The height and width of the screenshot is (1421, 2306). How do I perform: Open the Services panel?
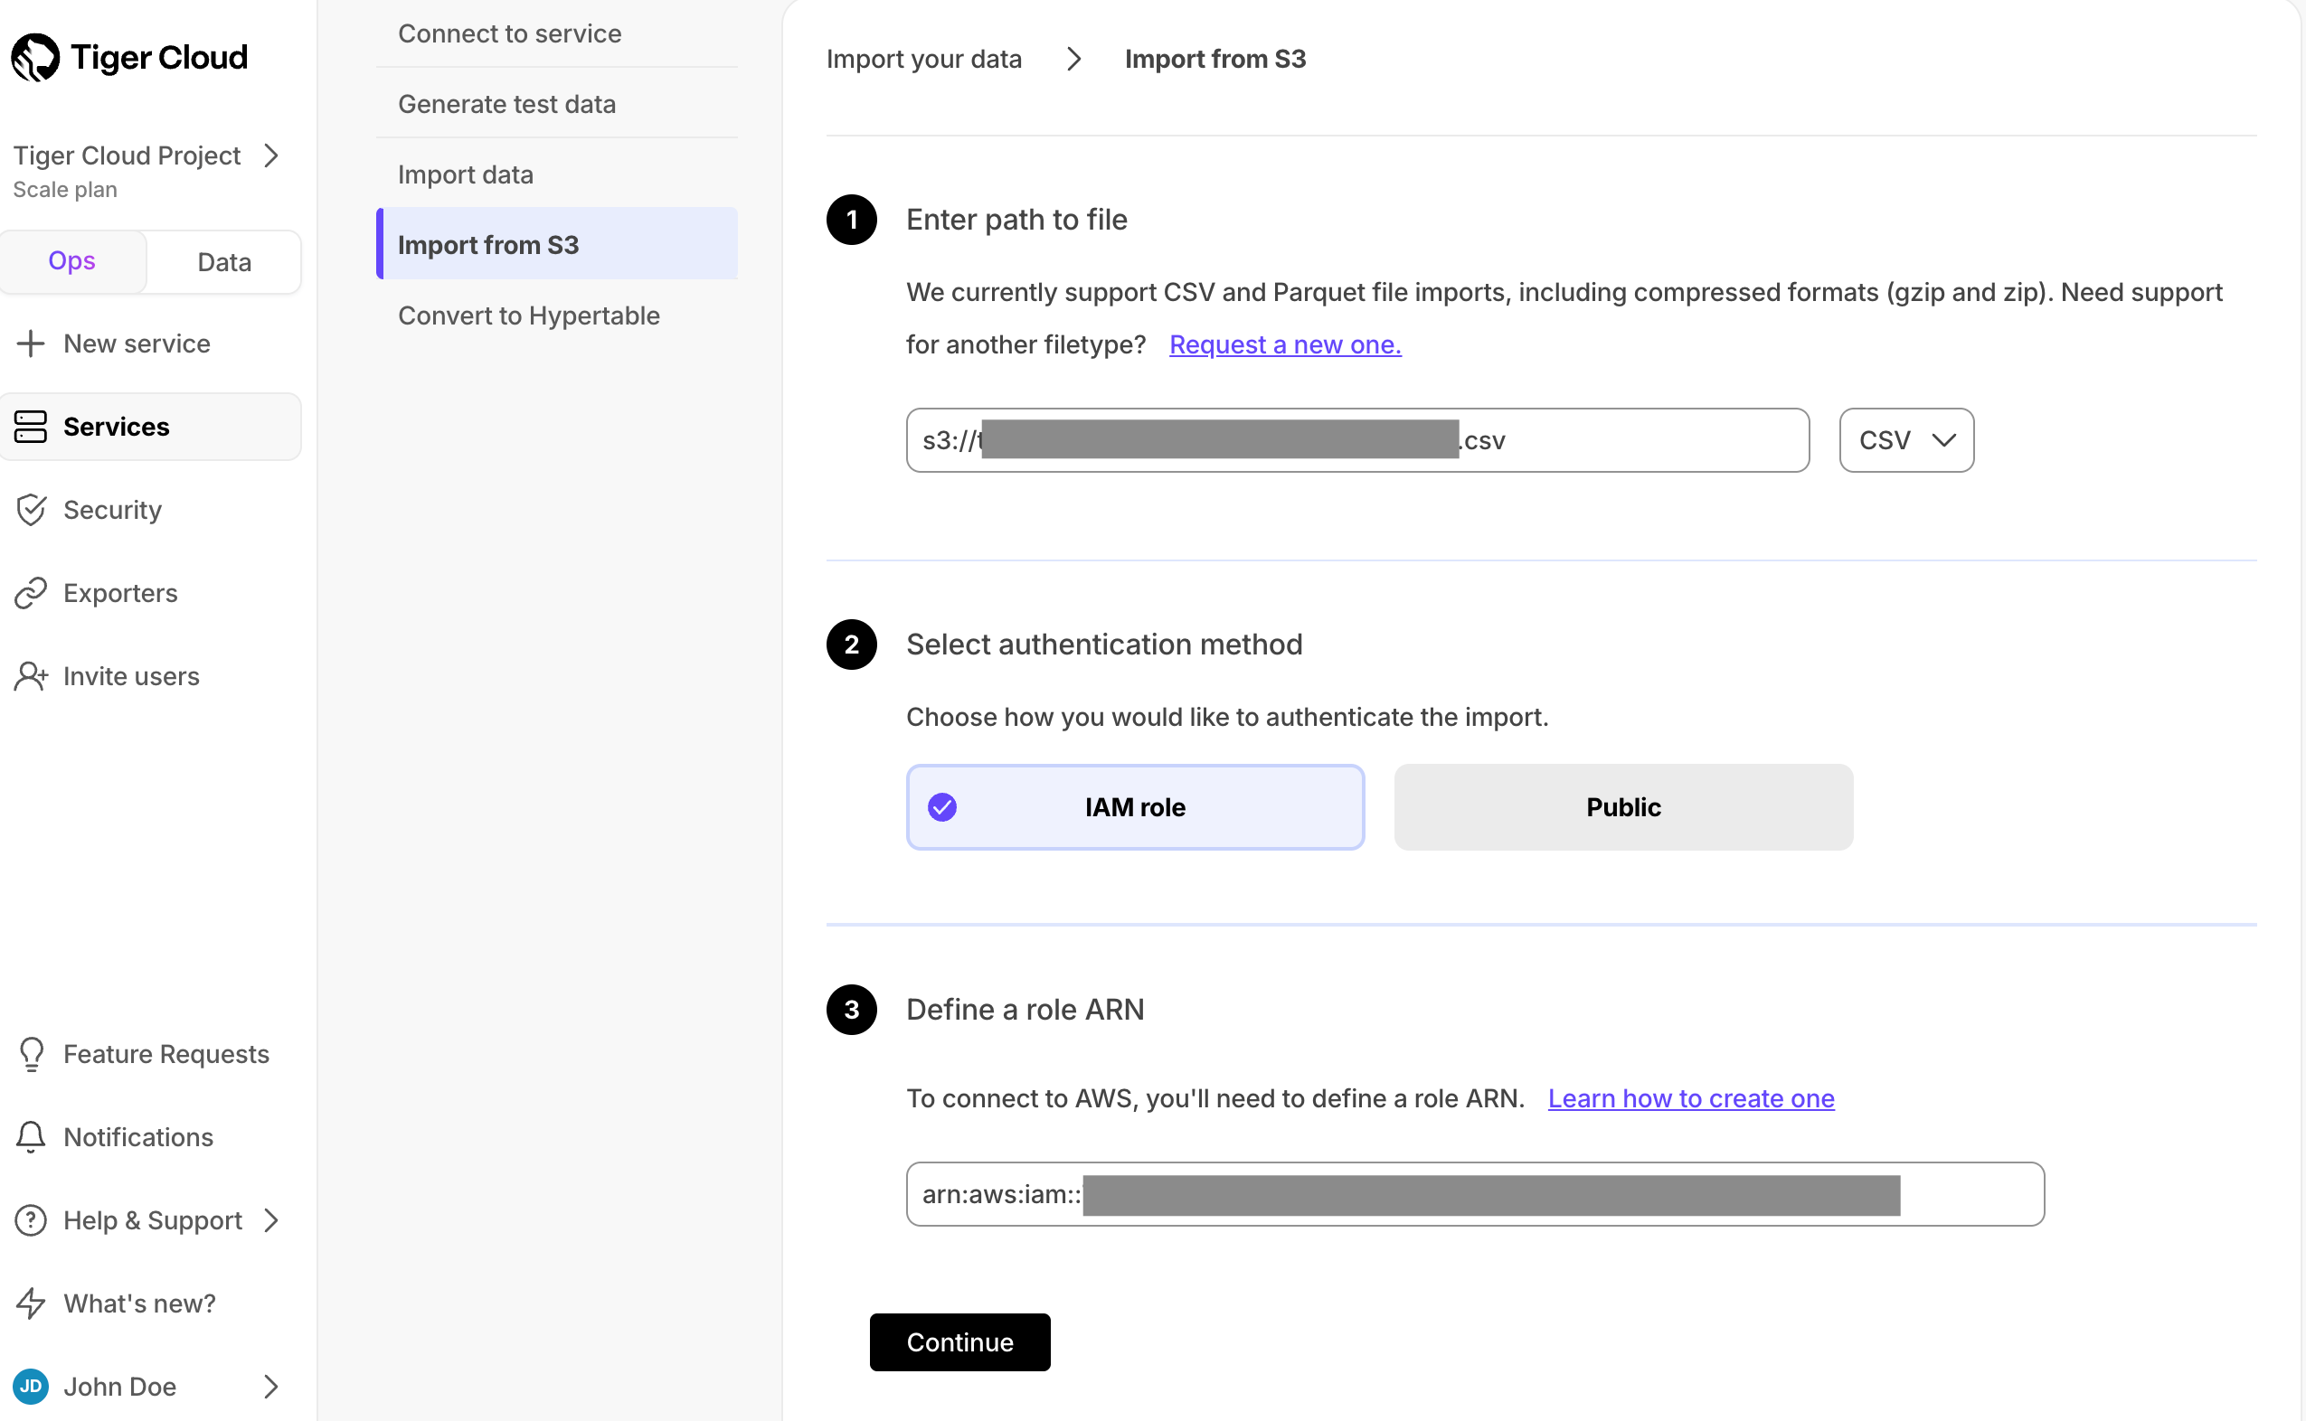tap(116, 427)
